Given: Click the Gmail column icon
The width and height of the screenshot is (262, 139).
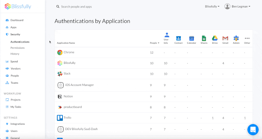Looking at the screenshot, I should [x=225, y=38].
